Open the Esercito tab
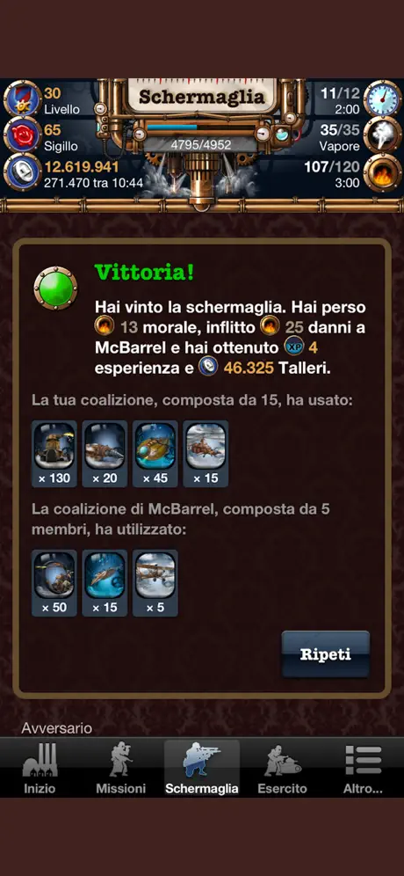This screenshot has height=876, width=404. (282, 768)
